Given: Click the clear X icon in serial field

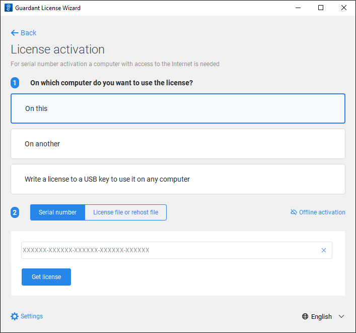Looking at the screenshot, I should click(324, 250).
